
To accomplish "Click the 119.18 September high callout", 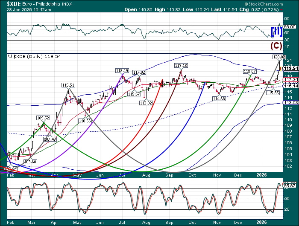I will click(x=181, y=65).
